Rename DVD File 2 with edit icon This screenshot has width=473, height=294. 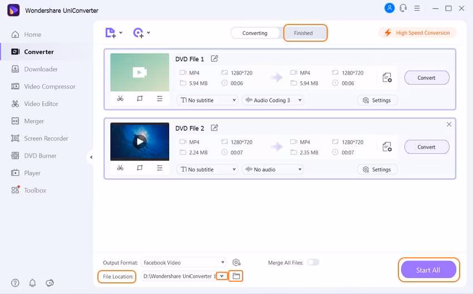point(214,128)
